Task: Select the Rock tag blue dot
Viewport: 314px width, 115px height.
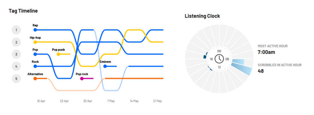Action: click(x=35, y=66)
